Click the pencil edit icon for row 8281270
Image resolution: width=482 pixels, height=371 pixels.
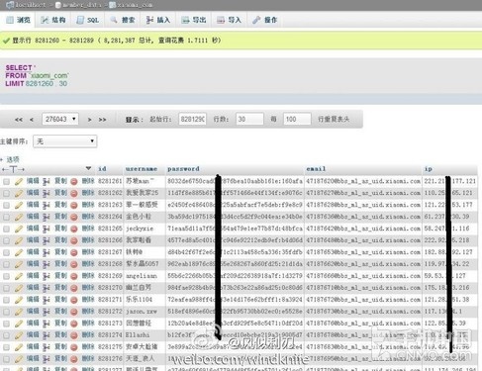[19, 288]
